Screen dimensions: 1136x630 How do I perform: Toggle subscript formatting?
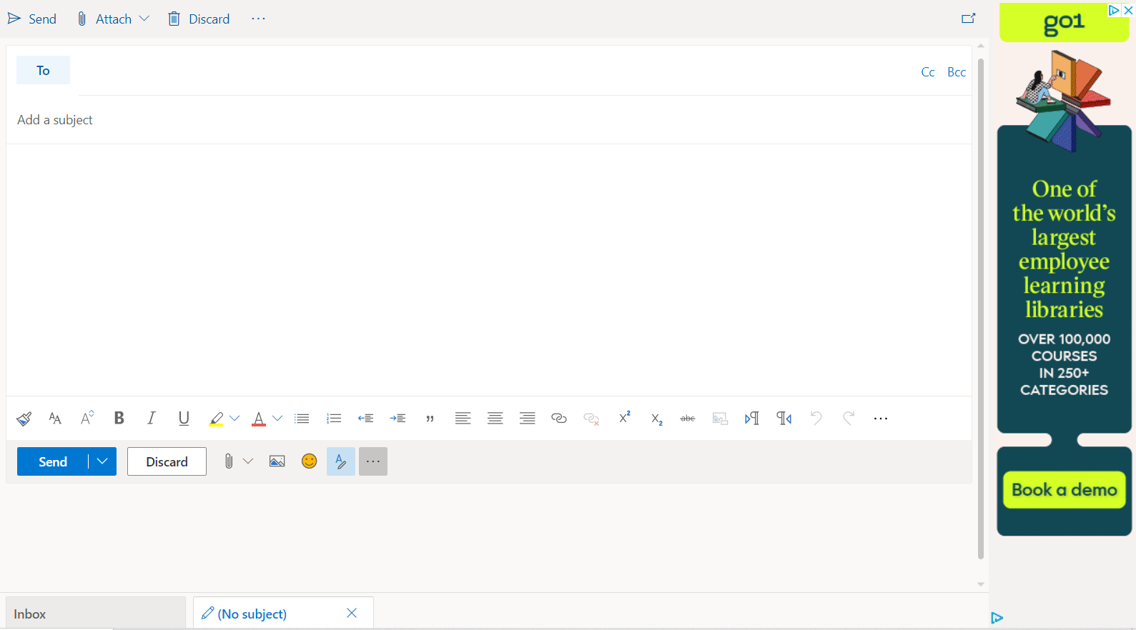tap(656, 419)
